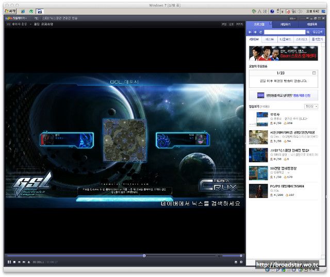Open the second sub-tab next to 라이브
This screenshot has width=330, height=277.
[x=270, y=39]
